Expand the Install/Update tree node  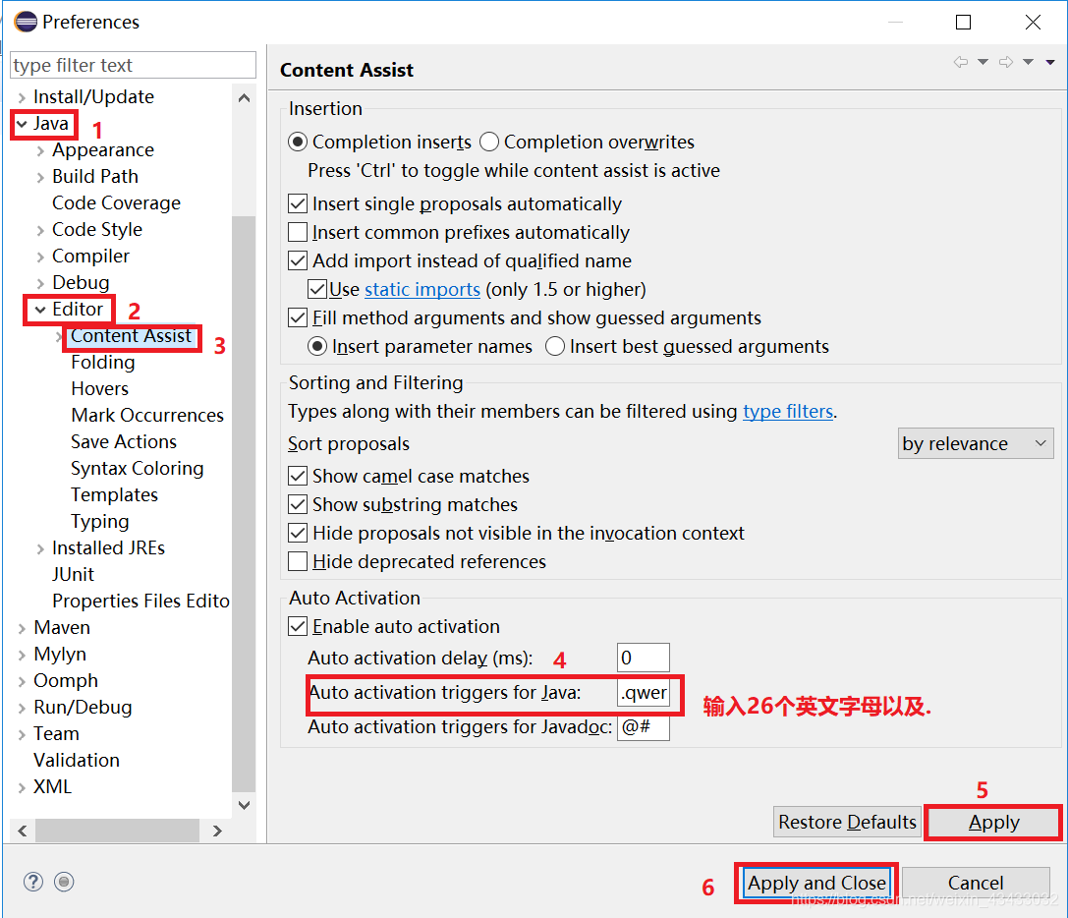tap(22, 97)
